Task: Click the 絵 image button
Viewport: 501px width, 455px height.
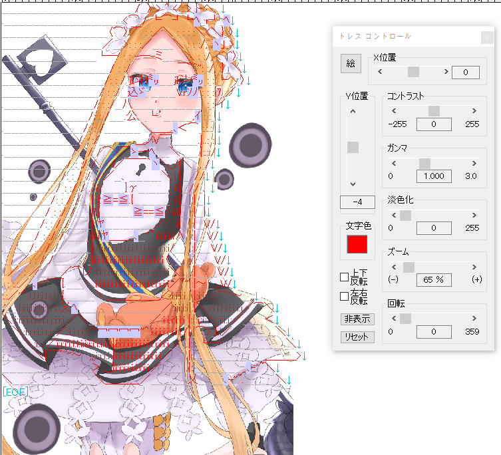Action: click(351, 63)
